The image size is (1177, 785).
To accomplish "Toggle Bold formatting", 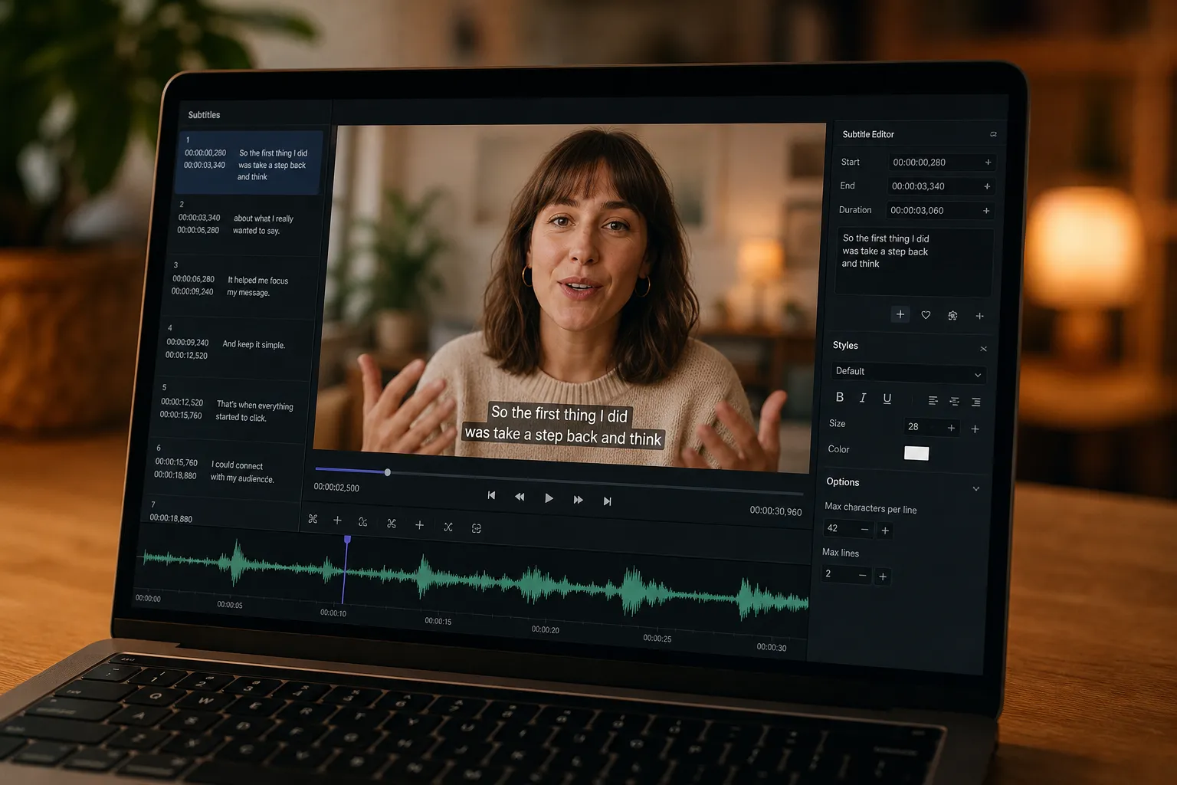I will click(x=840, y=397).
